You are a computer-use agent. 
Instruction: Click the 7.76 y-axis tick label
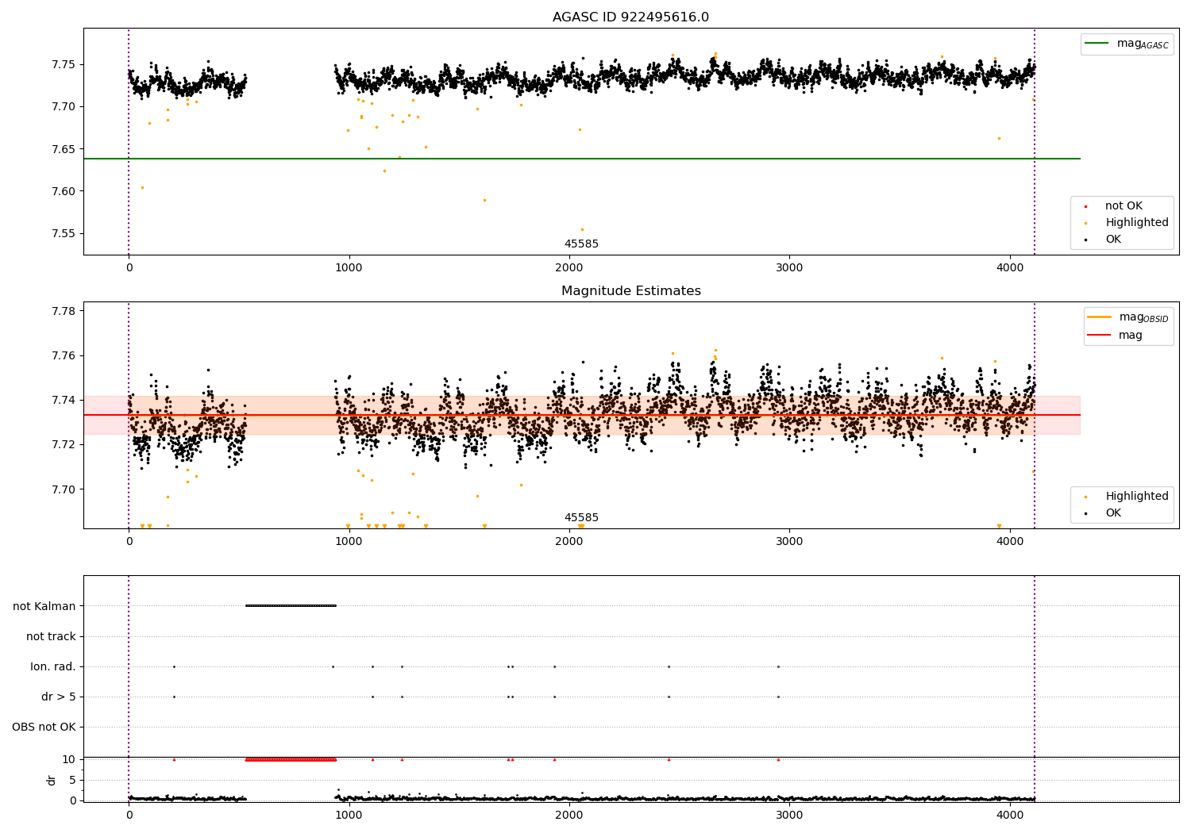[x=64, y=355]
